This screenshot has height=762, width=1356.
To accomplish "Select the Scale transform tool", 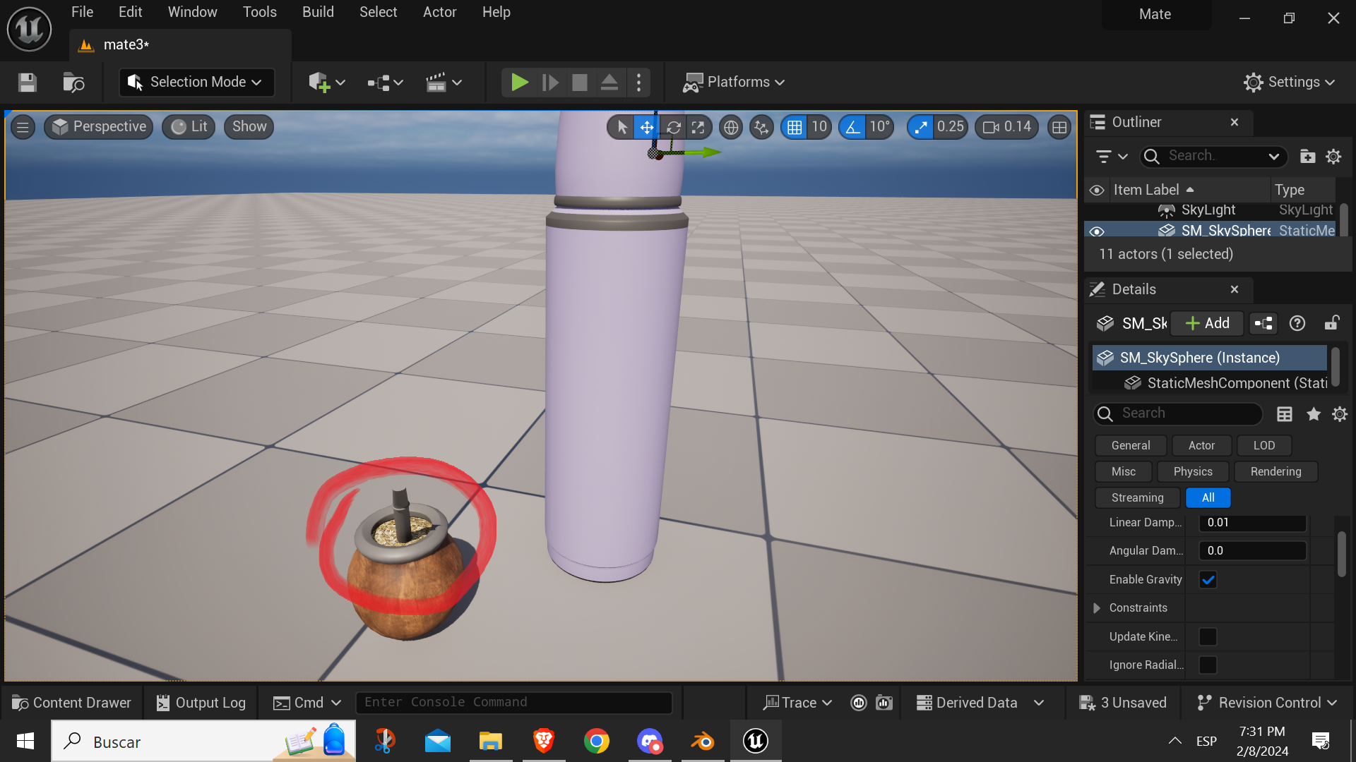I will click(698, 127).
